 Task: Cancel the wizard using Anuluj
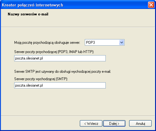pos(140,124)
